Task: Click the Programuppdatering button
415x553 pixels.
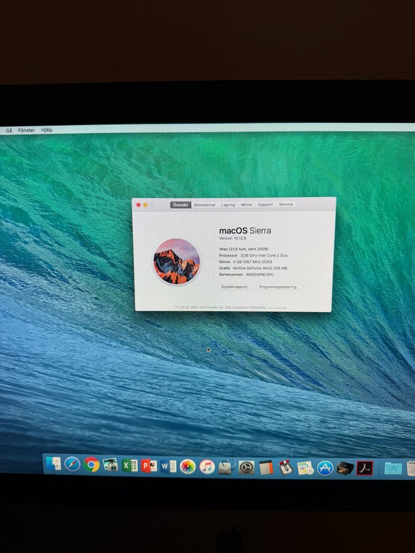Action: coord(279,287)
